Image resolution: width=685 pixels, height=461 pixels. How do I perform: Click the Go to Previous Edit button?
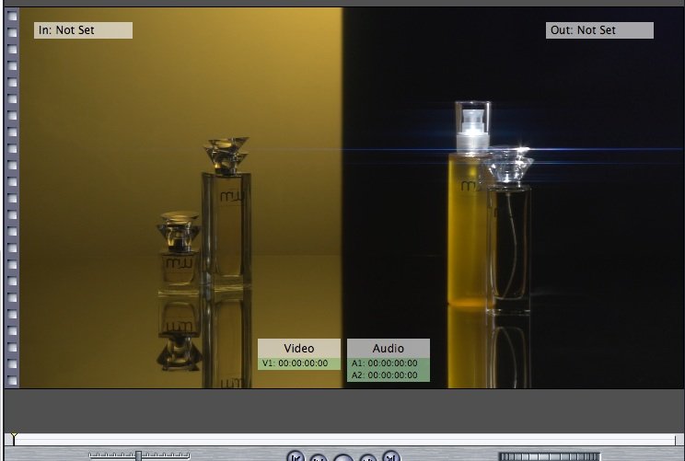click(296, 456)
